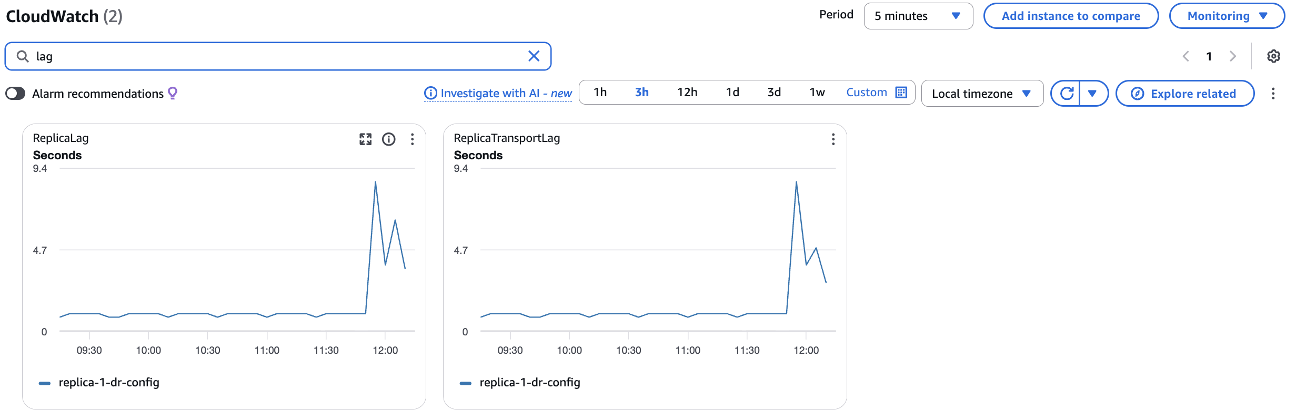
Task: Open ReplicaLag widget actions menu
Action: click(413, 139)
